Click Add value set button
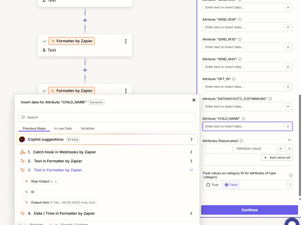 pos(277,158)
